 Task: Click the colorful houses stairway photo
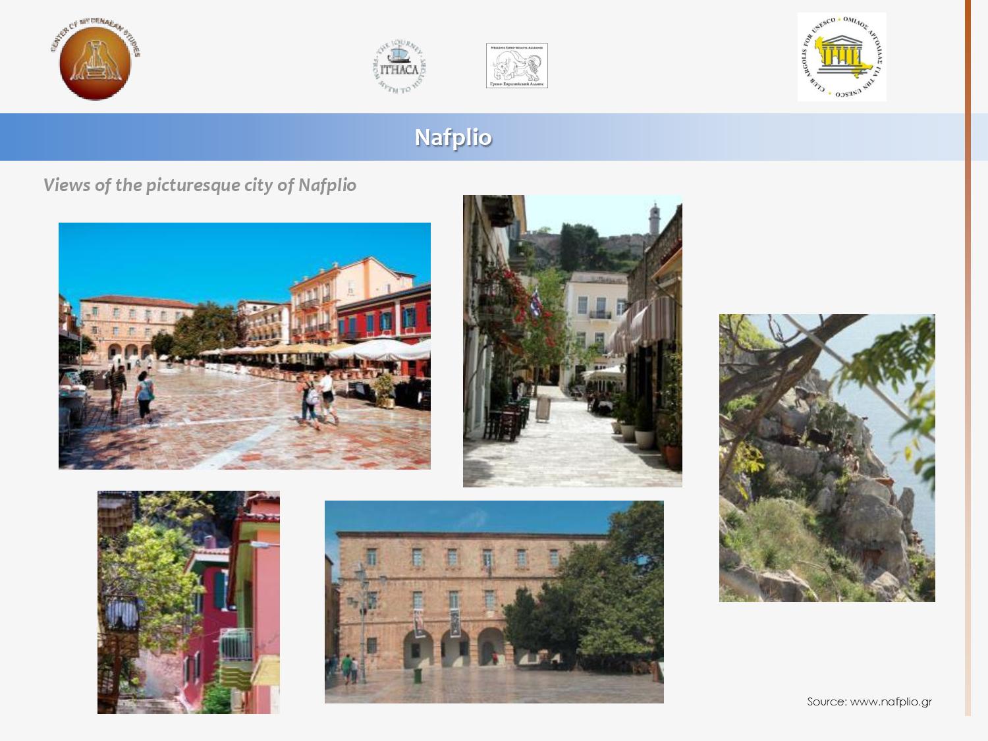click(188, 602)
